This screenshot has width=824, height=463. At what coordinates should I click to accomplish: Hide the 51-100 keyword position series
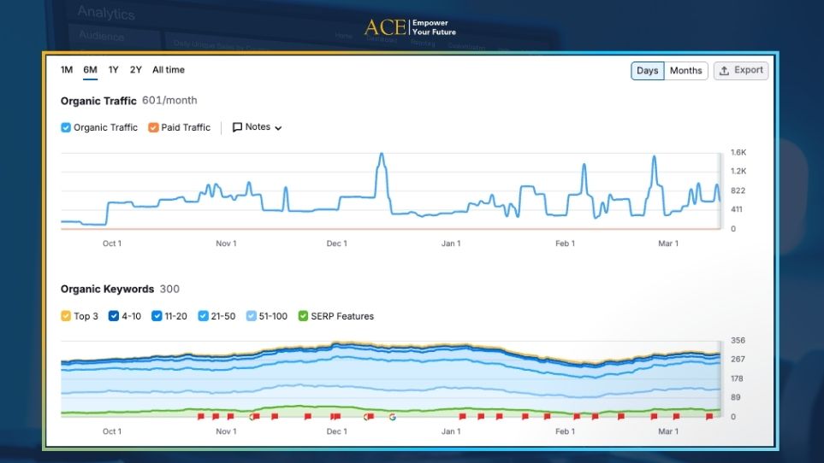click(x=251, y=316)
